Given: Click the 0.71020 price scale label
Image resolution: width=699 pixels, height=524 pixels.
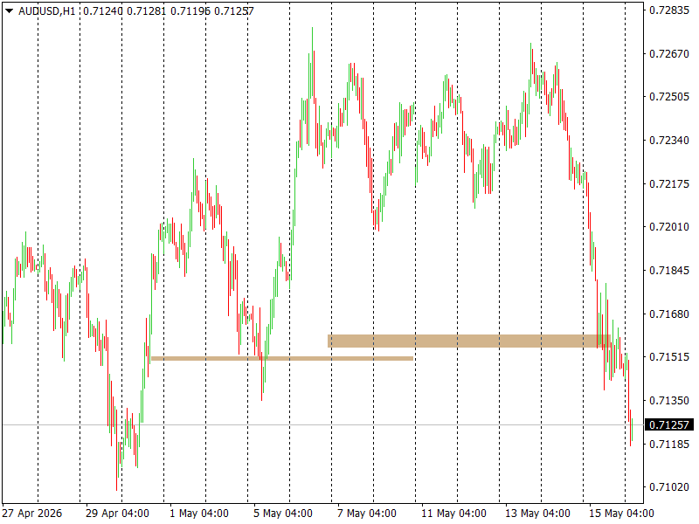Looking at the screenshot, I should coord(669,487).
